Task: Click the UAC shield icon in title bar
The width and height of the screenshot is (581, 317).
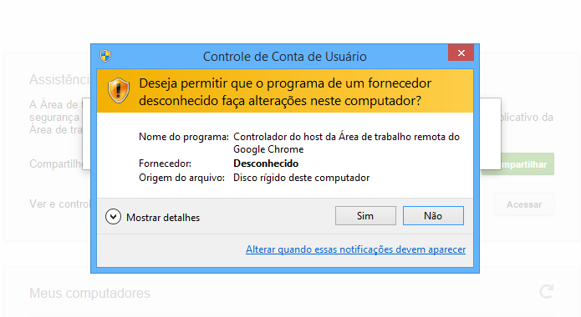Action: [x=105, y=56]
